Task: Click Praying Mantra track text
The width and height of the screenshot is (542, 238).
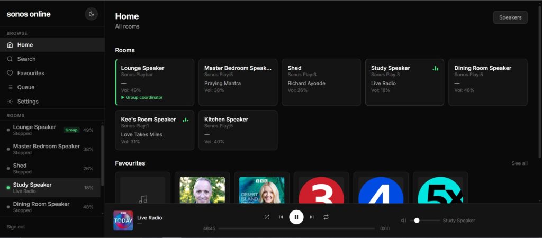Action: (223, 83)
